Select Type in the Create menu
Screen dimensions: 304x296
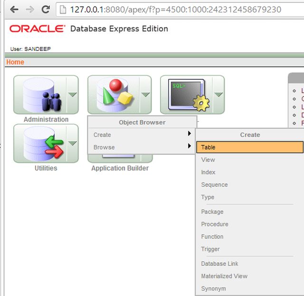click(250, 197)
